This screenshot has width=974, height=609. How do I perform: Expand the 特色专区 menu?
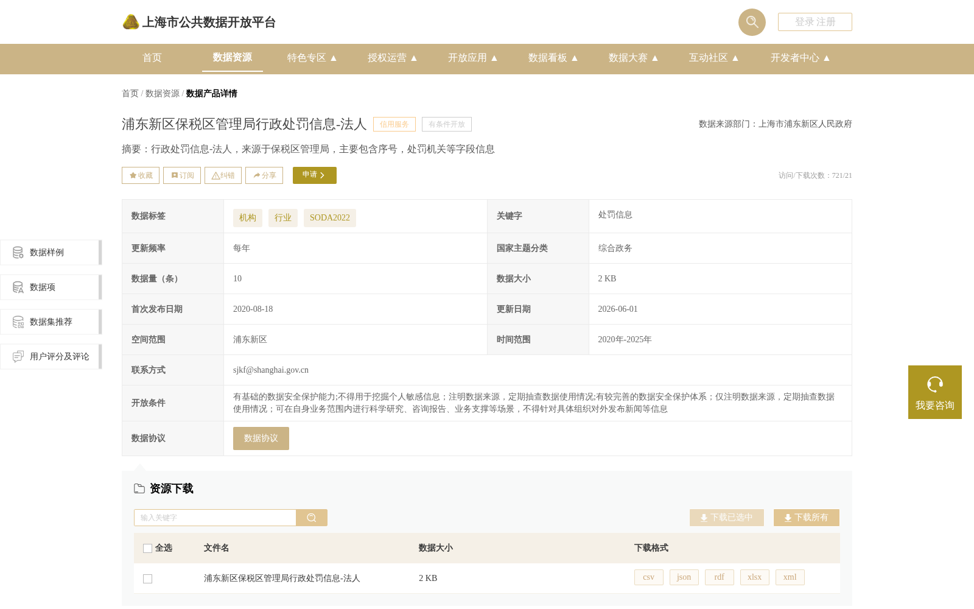tap(312, 58)
